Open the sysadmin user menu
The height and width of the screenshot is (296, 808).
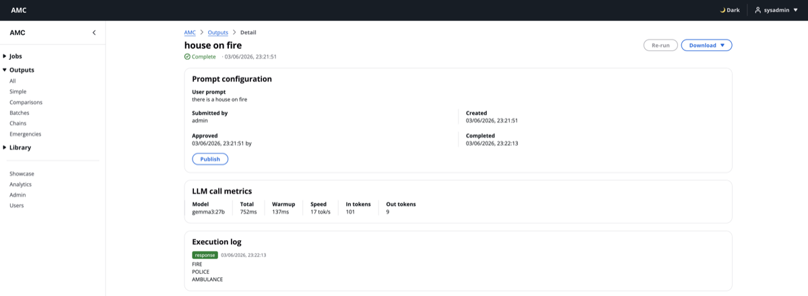click(776, 10)
